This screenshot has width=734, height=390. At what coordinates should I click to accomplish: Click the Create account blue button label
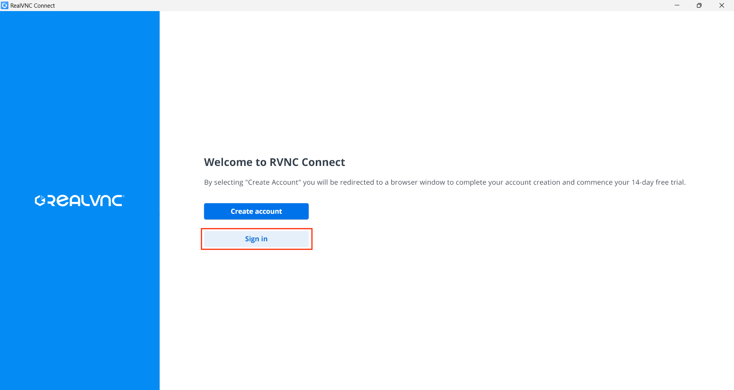point(256,211)
